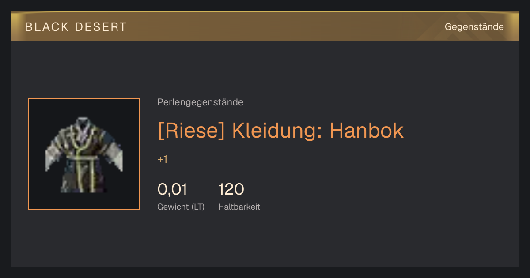
Task: Click the Hanbok robe item icon
Action: tap(84, 154)
